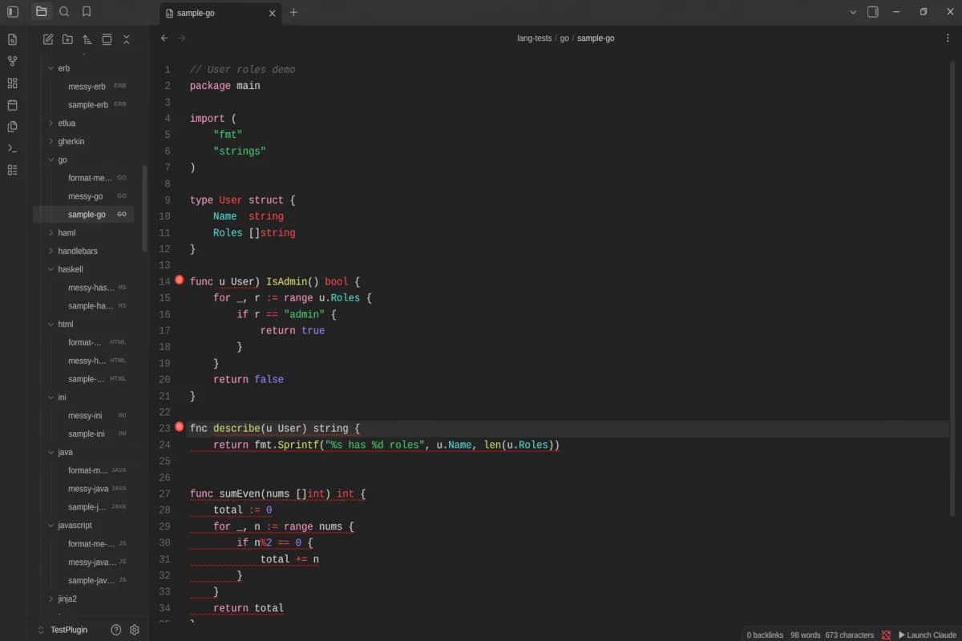Viewport: 962px width, 641px height.
Task: Click the 673 characters counter
Action: tap(850, 635)
